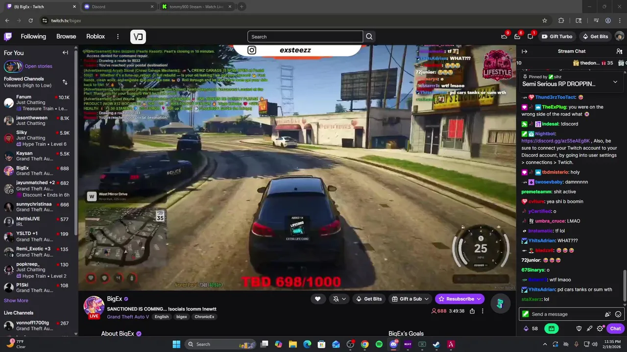Open Fanum's channel in sidebar
This screenshot has width=627, height=352.
pos(38,103)
